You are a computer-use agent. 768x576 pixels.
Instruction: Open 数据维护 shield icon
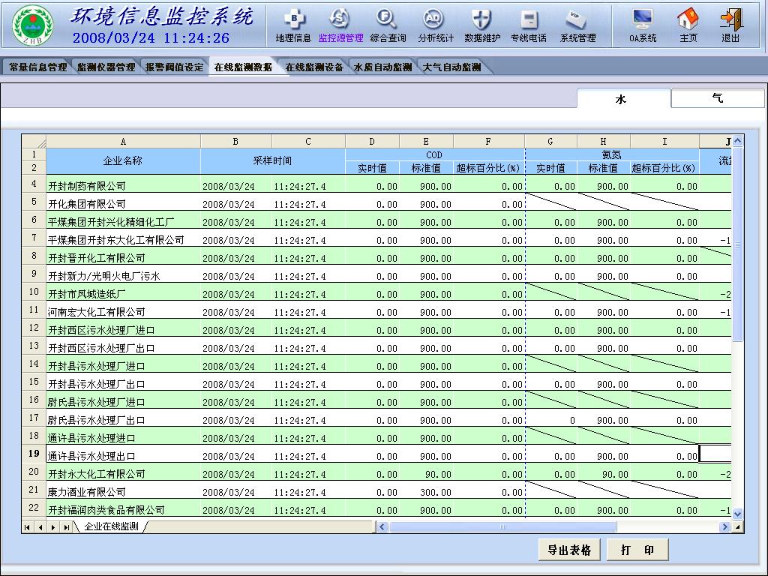(x=482, y=25)
